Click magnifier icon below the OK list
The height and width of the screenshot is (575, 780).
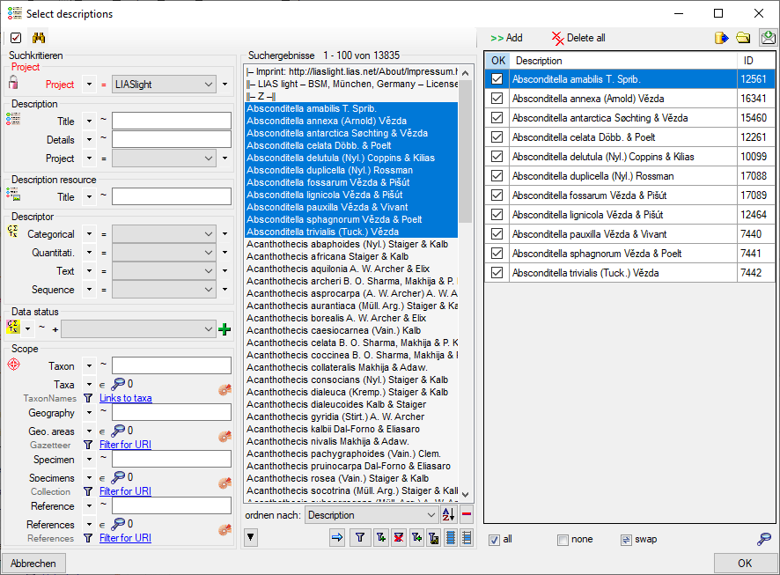pos(763,539)
